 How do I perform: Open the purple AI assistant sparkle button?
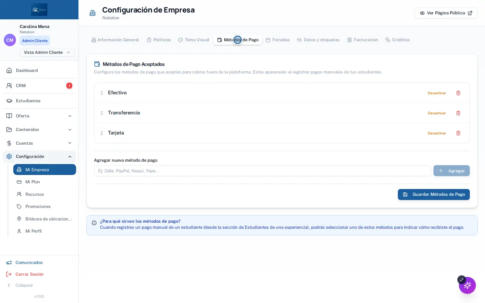pos(467,285)
